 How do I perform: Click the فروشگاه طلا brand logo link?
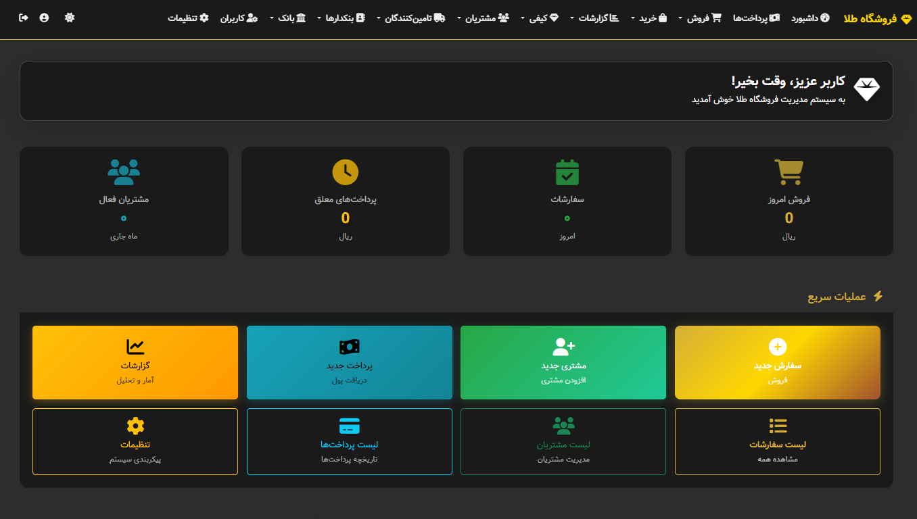pos(877,19)
